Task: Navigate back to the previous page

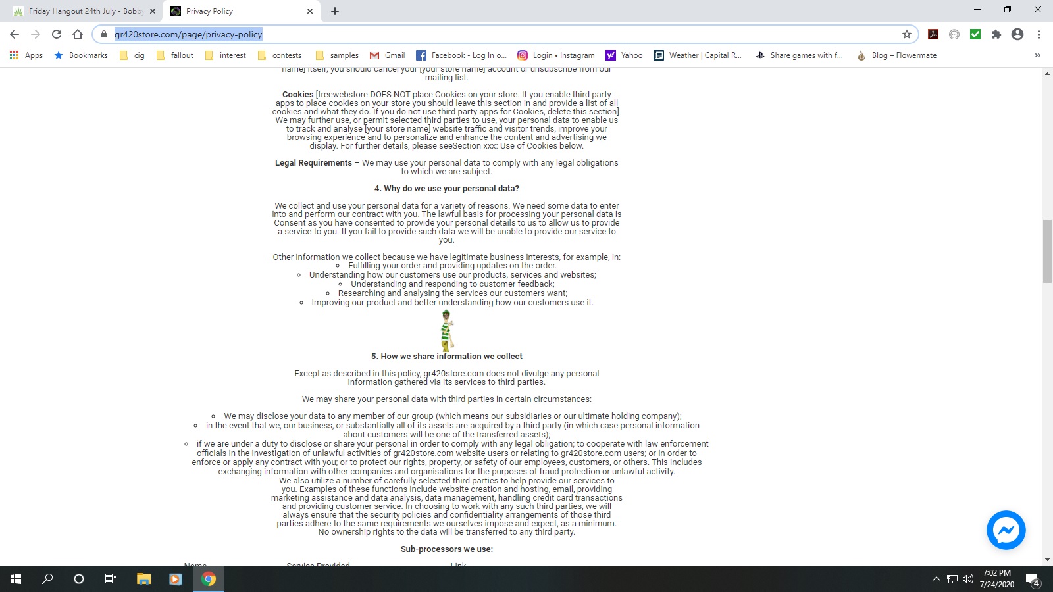Action: (x=14, y=34)
